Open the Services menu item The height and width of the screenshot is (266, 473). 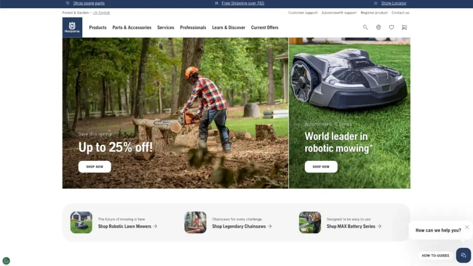pyautogui.click(x=165, y=28)
